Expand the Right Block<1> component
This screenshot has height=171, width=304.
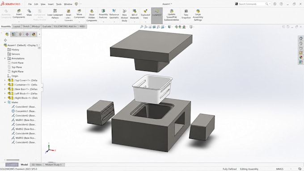tap(5, 98)
